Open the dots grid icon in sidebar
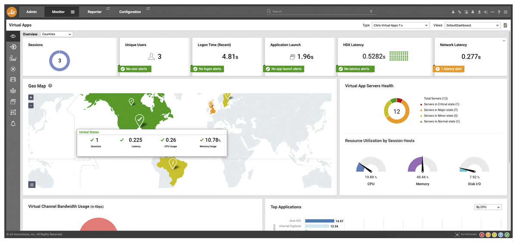 (13, 112)
